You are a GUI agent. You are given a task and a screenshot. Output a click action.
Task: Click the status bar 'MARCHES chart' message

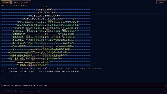tap(22, 91)
